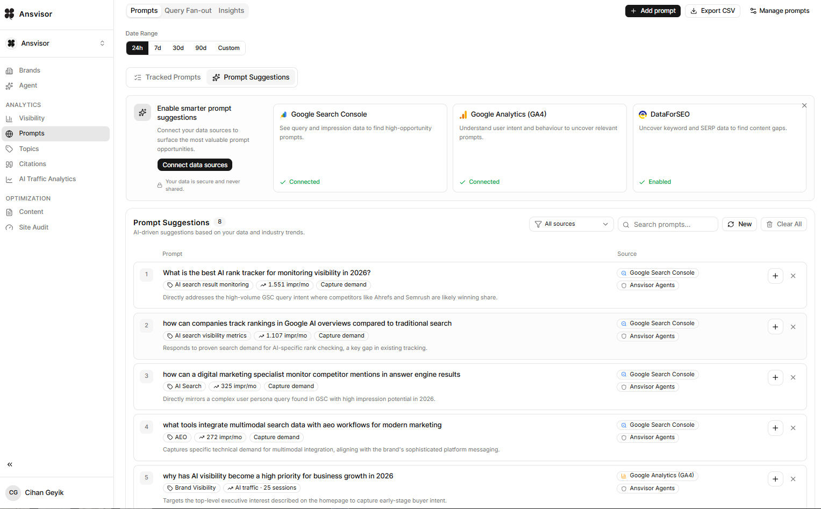821x509 pixels.
Task: Click the 'AI search result monitoring' tag
Action: 208,285
